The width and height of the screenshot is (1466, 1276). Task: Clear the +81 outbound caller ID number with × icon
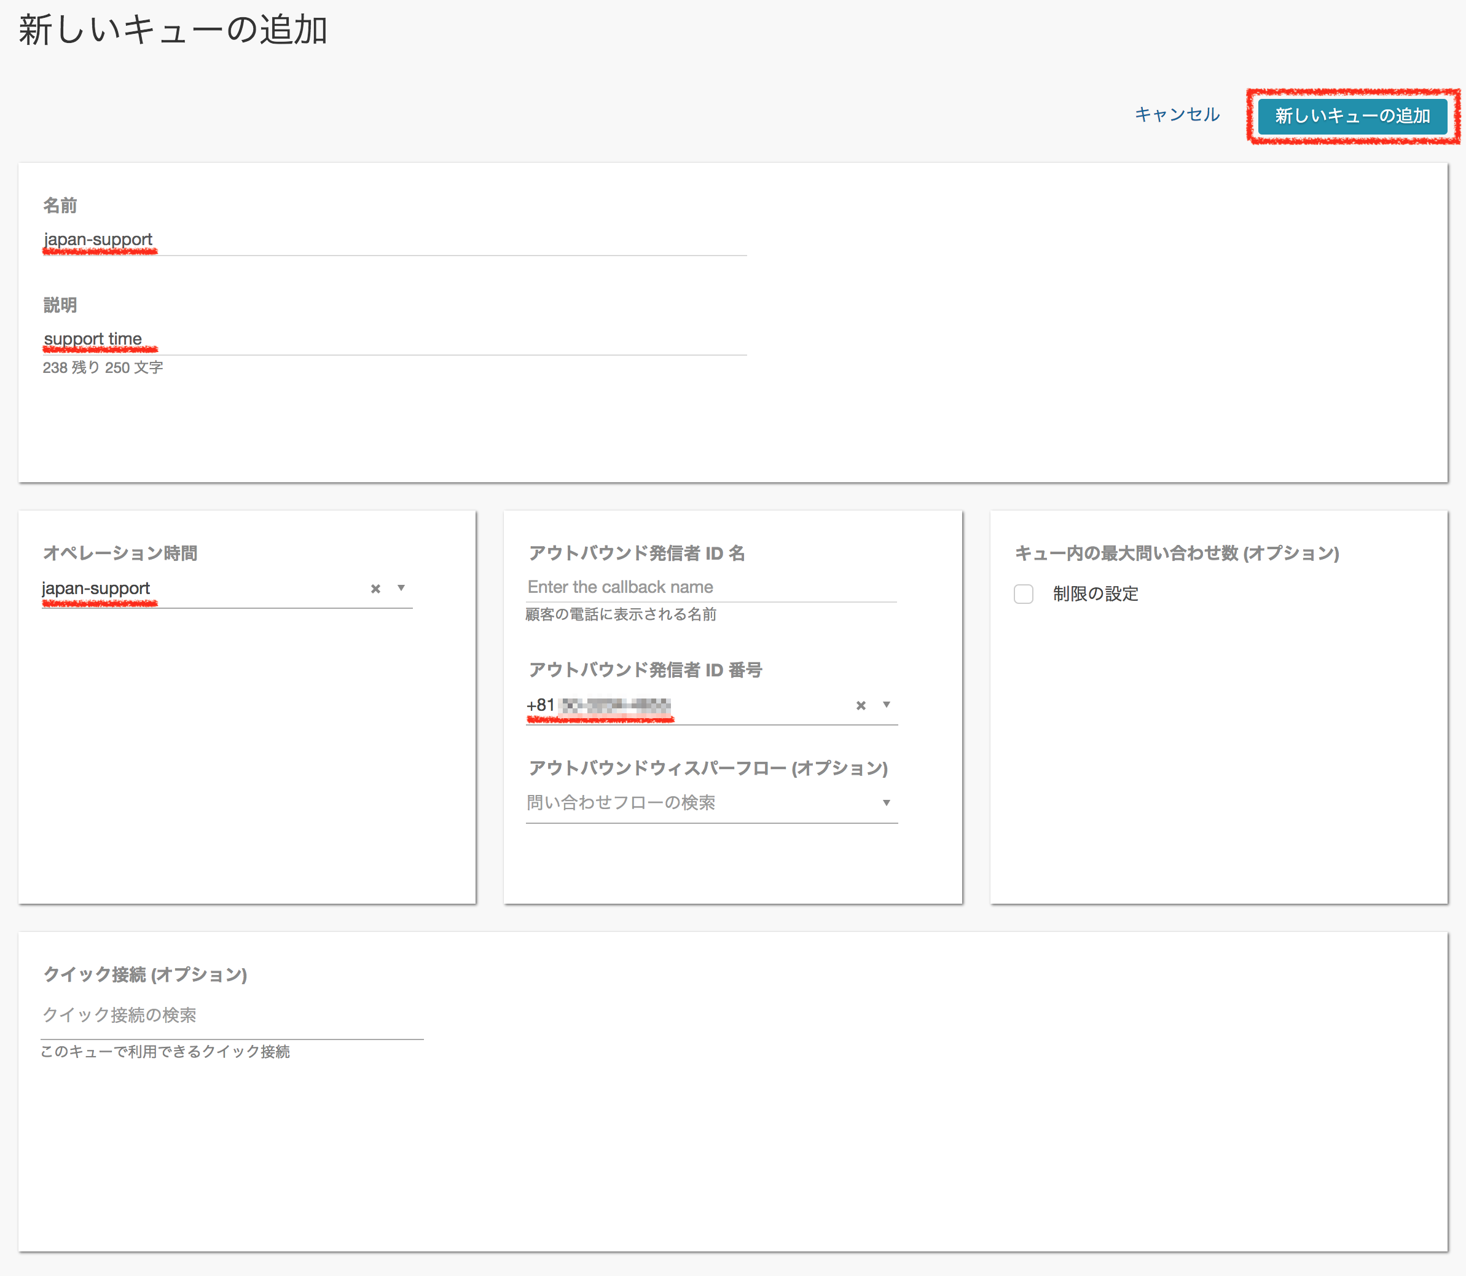coord(861,705)
